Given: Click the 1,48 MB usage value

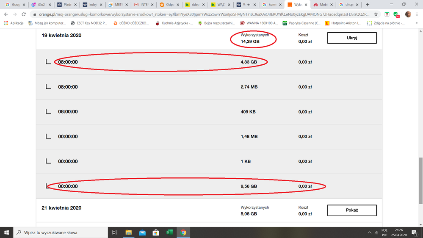Looking at the screenshot, I should (249, 136).
